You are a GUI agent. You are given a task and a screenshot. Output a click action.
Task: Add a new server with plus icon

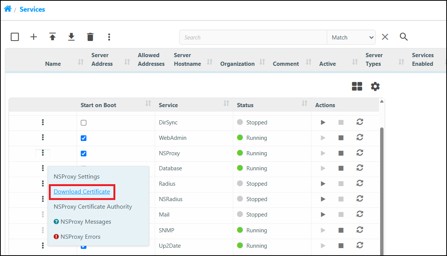coord(34,37)
